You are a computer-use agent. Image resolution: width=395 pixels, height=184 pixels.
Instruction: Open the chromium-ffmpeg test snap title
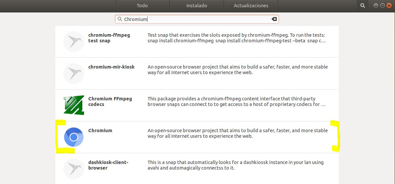pyautogui.click(x=109, y=38)
